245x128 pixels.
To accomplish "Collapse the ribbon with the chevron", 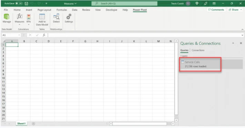I will tap(242, 29).
